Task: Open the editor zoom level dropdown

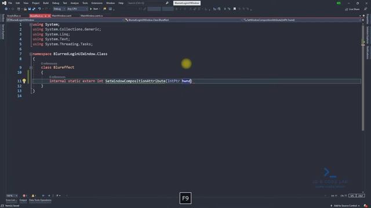Action: pos(12,196)
